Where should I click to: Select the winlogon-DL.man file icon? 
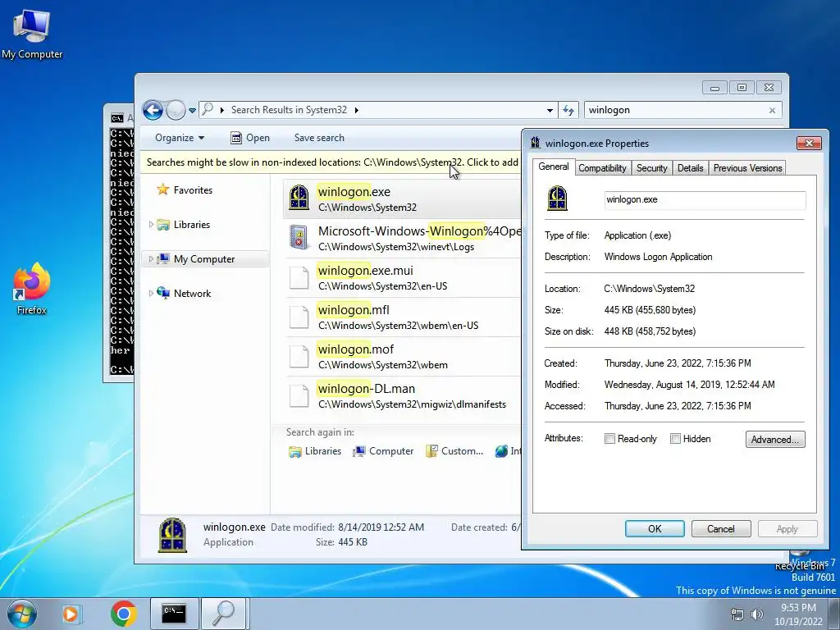coord(299,395)
